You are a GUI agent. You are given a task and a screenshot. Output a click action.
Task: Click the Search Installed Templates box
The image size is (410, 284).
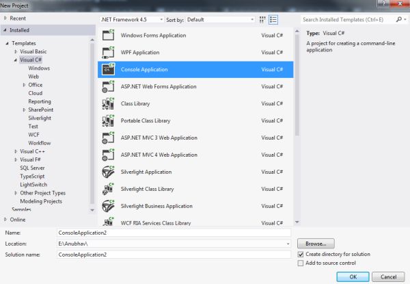point(348,20)
